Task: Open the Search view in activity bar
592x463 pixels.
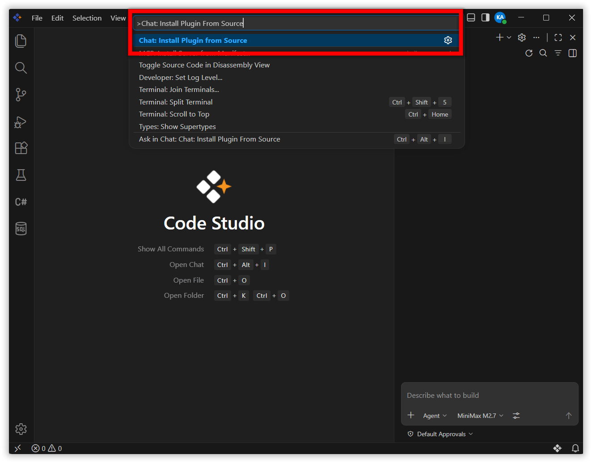Action: tap(21, 68)
